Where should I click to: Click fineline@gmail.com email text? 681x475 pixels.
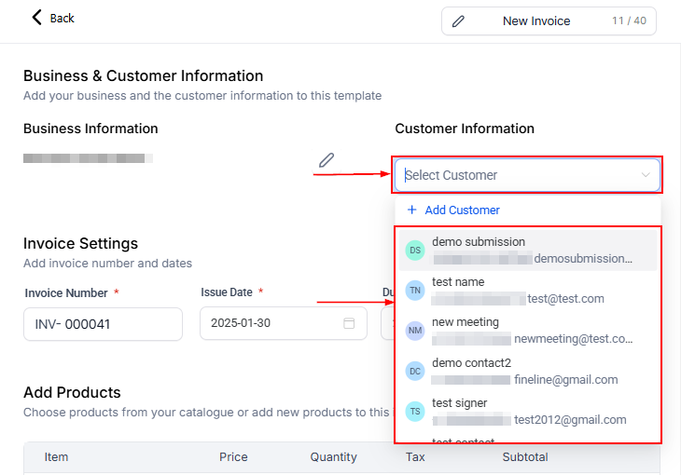[566, 380]
